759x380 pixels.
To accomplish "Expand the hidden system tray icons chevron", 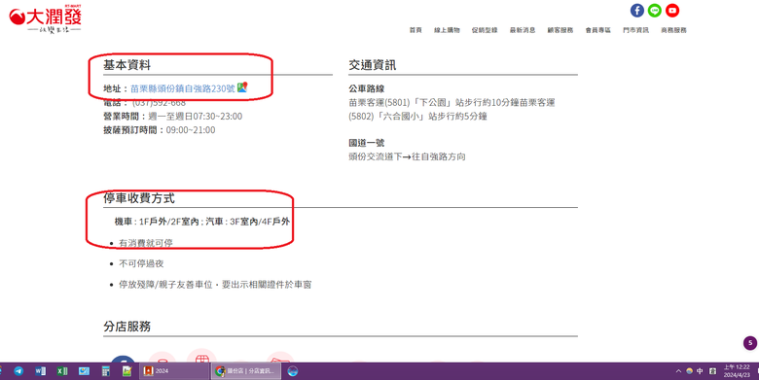I will click(678, 371).
